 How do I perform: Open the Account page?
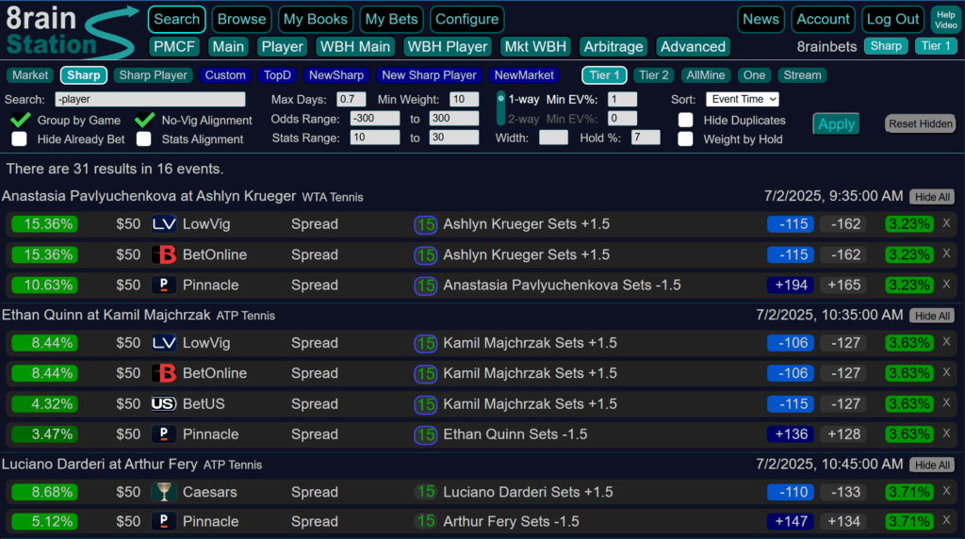(823, 19)
